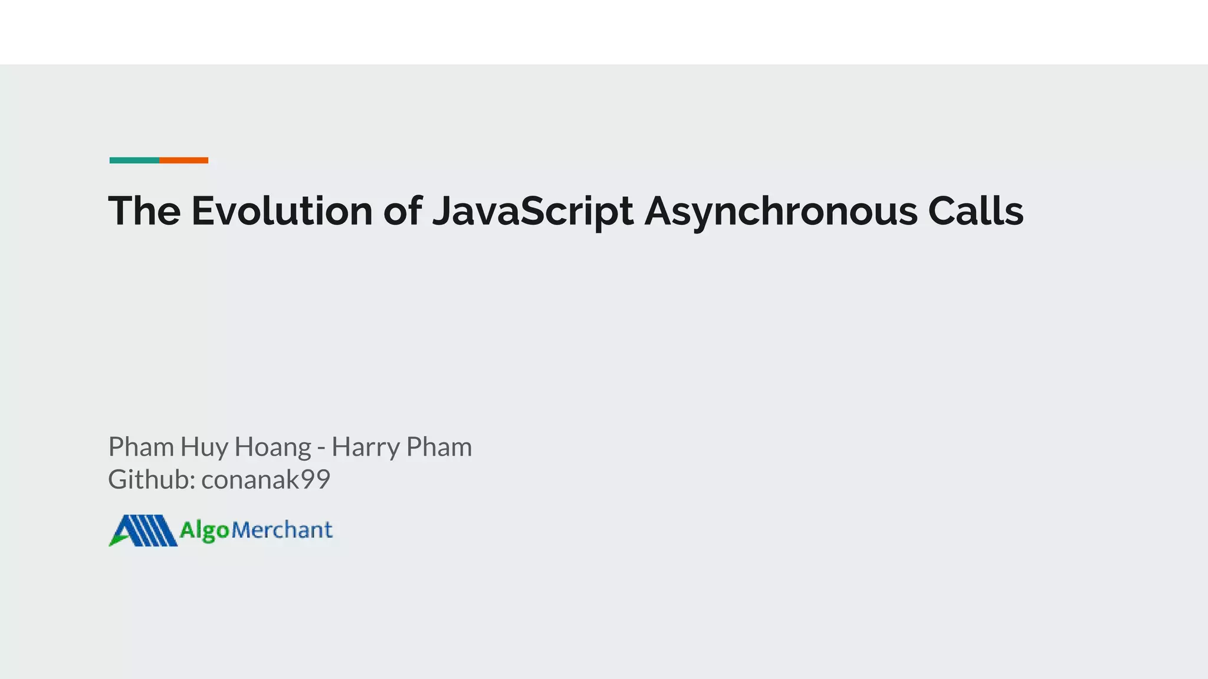This screenshot has width=1208, height=679.
Task: Click the hyphen between the two names
Action: 321,450
